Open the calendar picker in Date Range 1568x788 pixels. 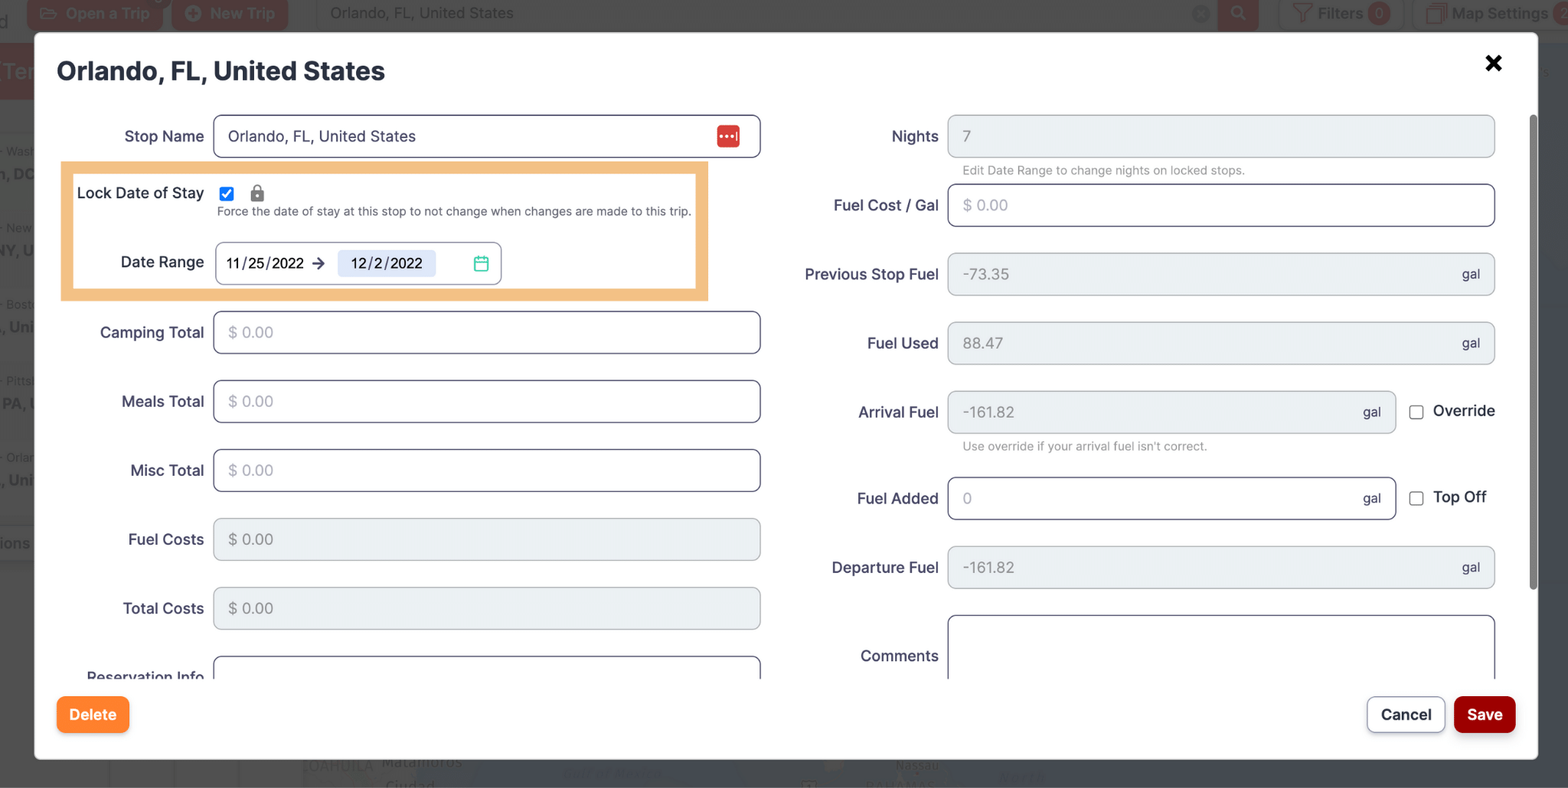481,263
